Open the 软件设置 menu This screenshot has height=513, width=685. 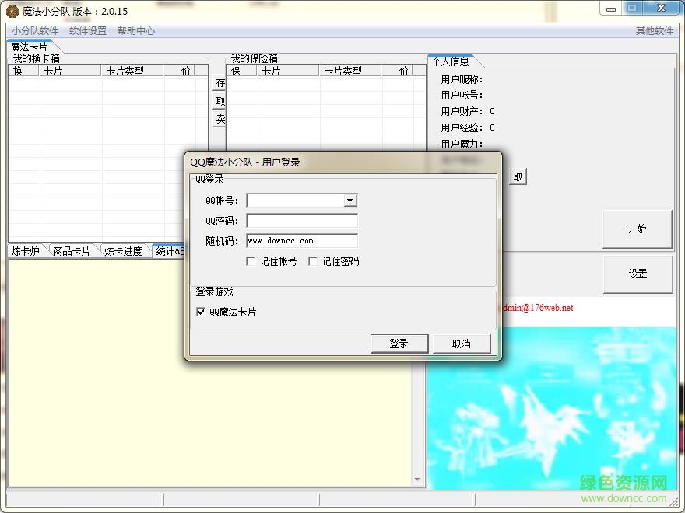88,31
